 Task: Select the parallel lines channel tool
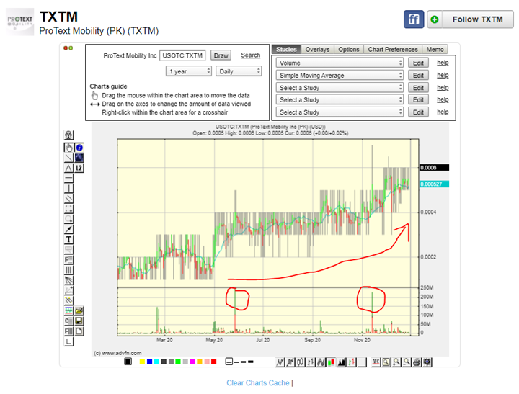pyautogui.click(x=68, y=199)
